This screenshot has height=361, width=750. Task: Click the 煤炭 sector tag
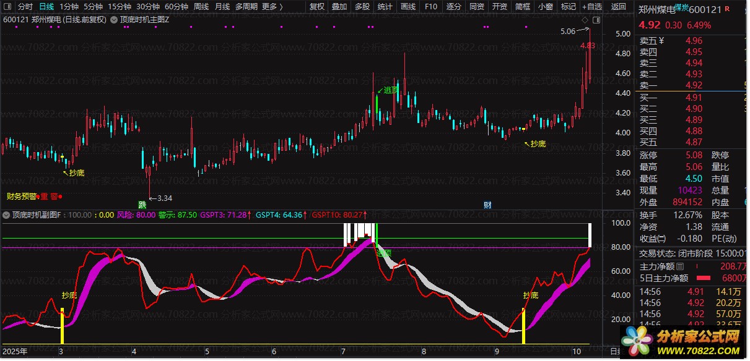[x=681, y=9]
